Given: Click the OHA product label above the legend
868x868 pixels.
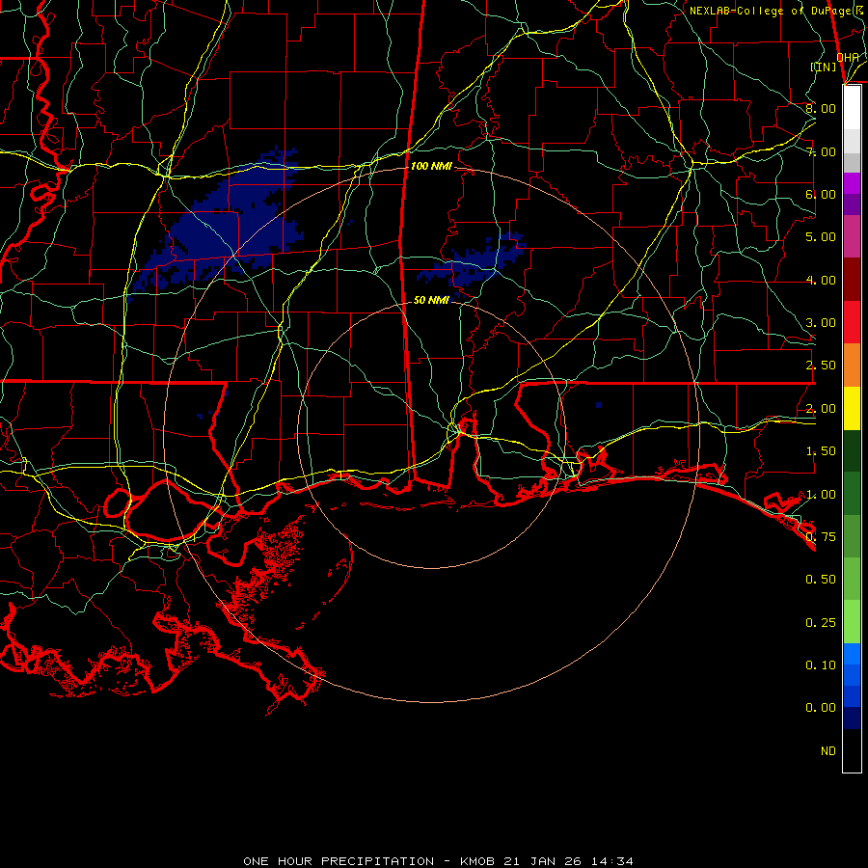Looking at the screenshot, I should (848, 58).
